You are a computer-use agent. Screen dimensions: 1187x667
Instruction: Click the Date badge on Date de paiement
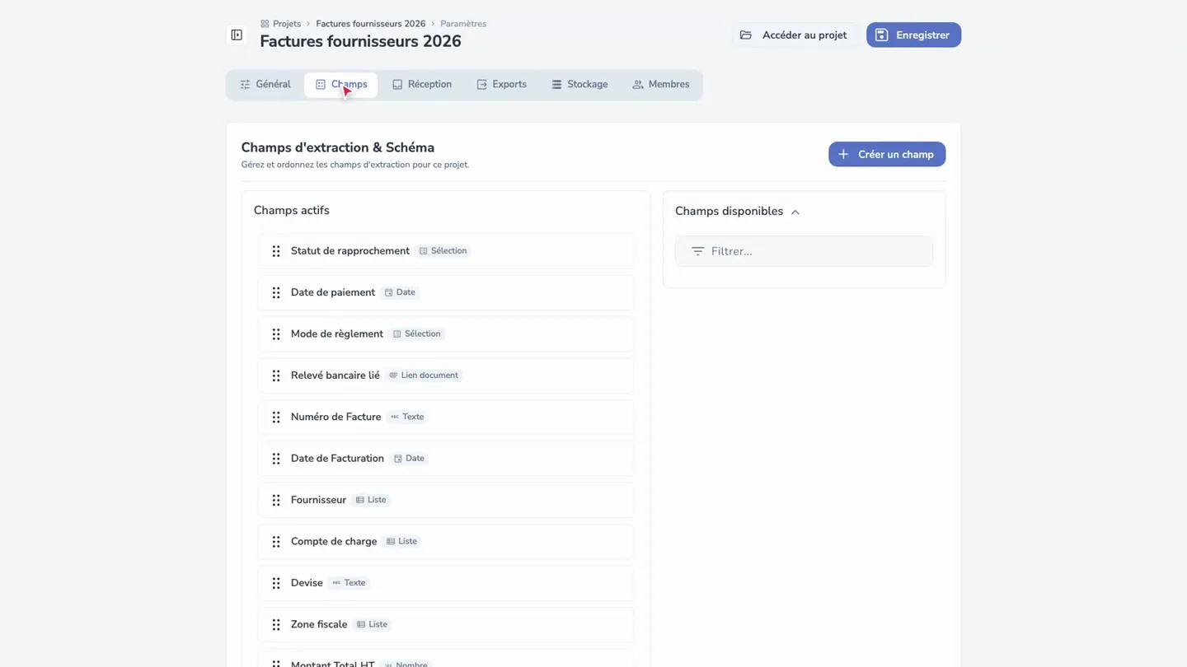[400, 292]
